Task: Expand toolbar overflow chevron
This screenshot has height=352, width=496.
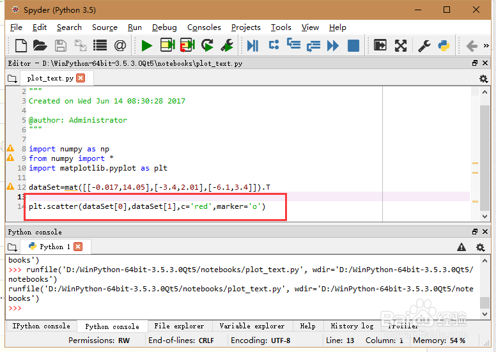Action: [486, 46]
